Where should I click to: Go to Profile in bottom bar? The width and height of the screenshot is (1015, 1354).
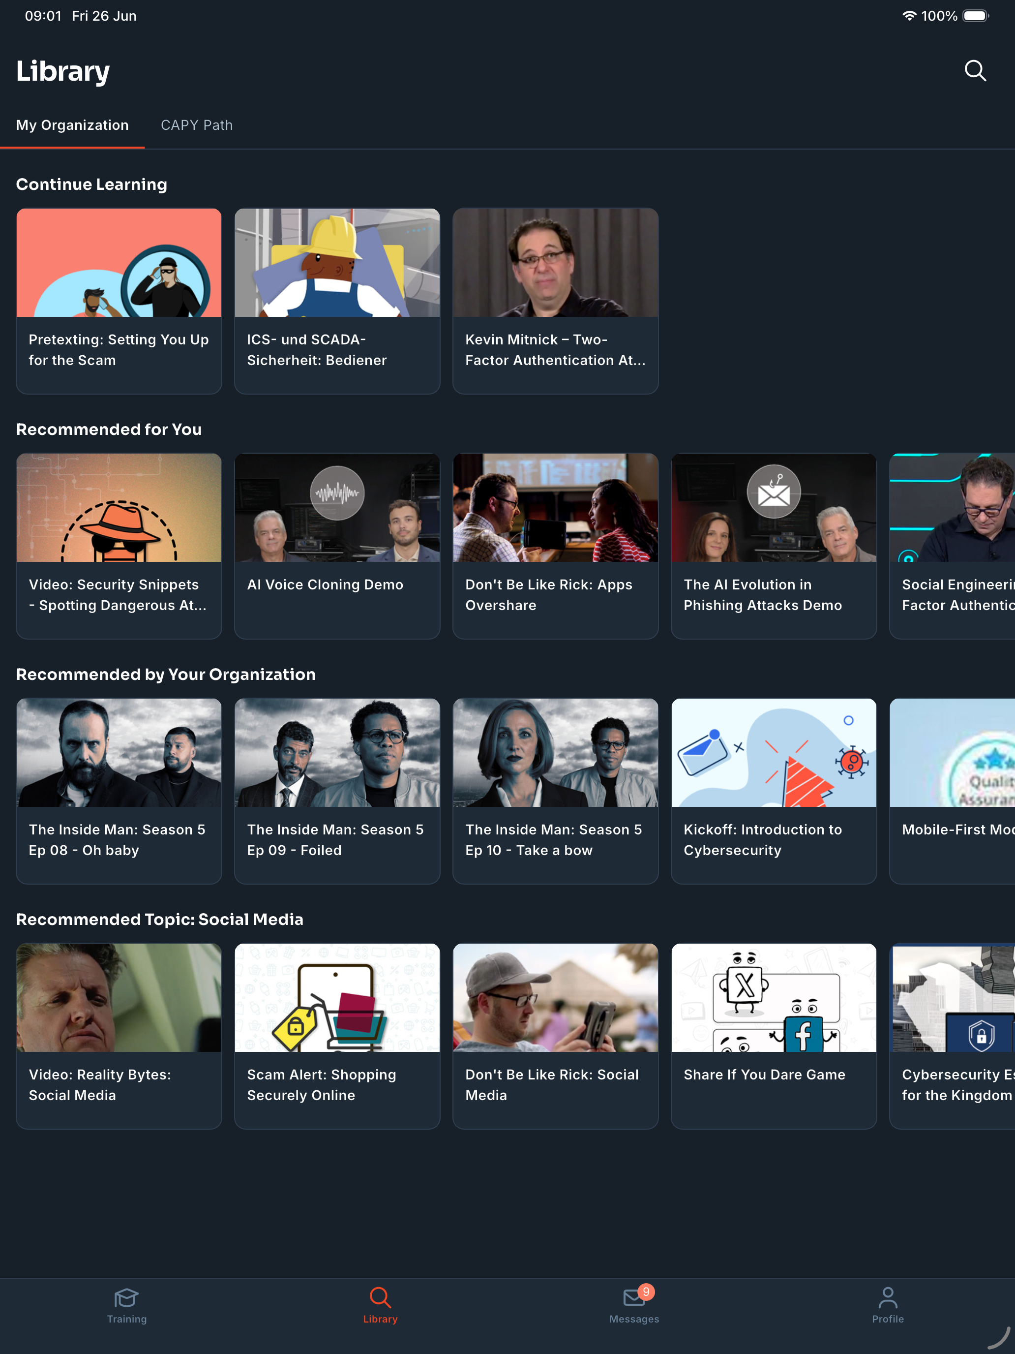(x=888, y=1306)
